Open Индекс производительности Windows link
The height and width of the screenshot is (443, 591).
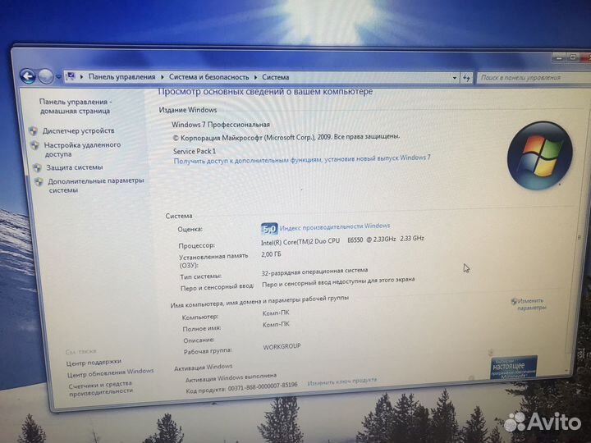coord(335,226)
